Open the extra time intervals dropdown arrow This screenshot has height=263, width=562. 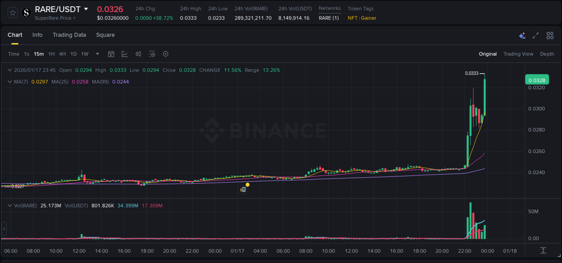(x=97, y=54)
